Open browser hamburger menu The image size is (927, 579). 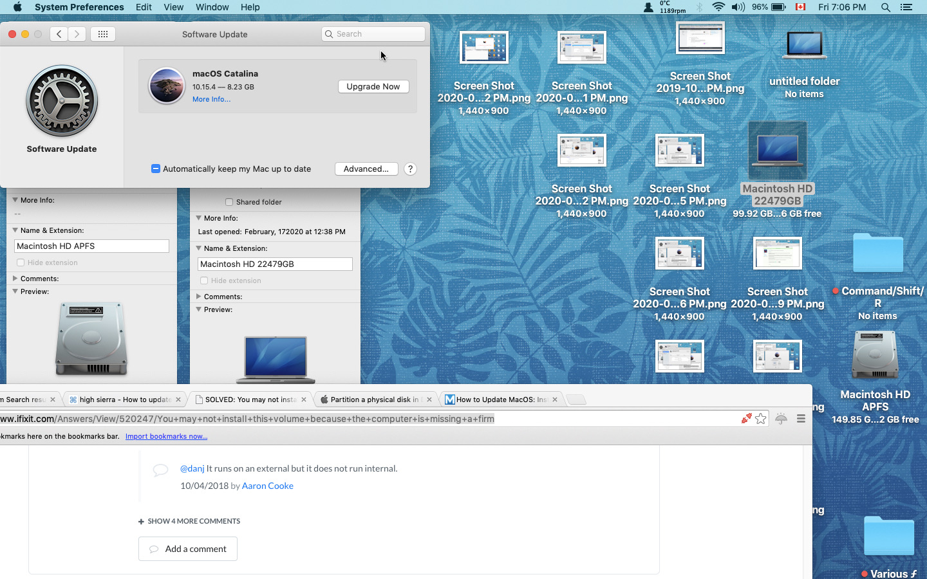[x=801, y=419]
